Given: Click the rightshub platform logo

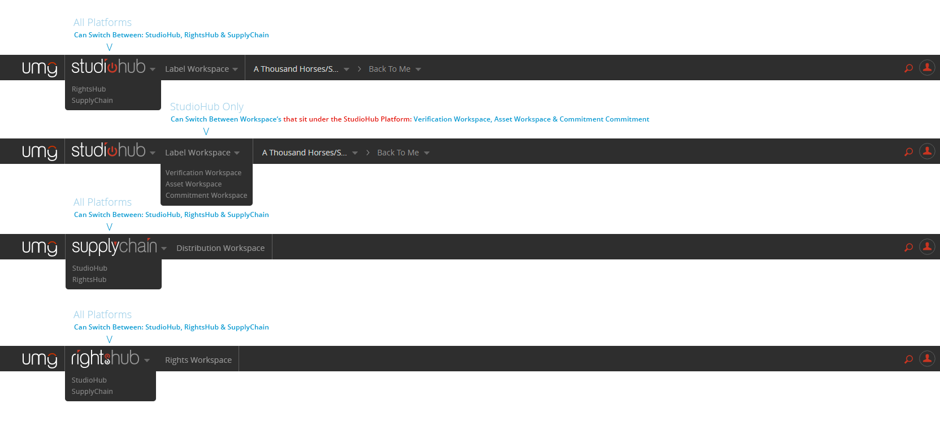Looking at the screenshot, I should pyautogui.click(x=105, y=358).
